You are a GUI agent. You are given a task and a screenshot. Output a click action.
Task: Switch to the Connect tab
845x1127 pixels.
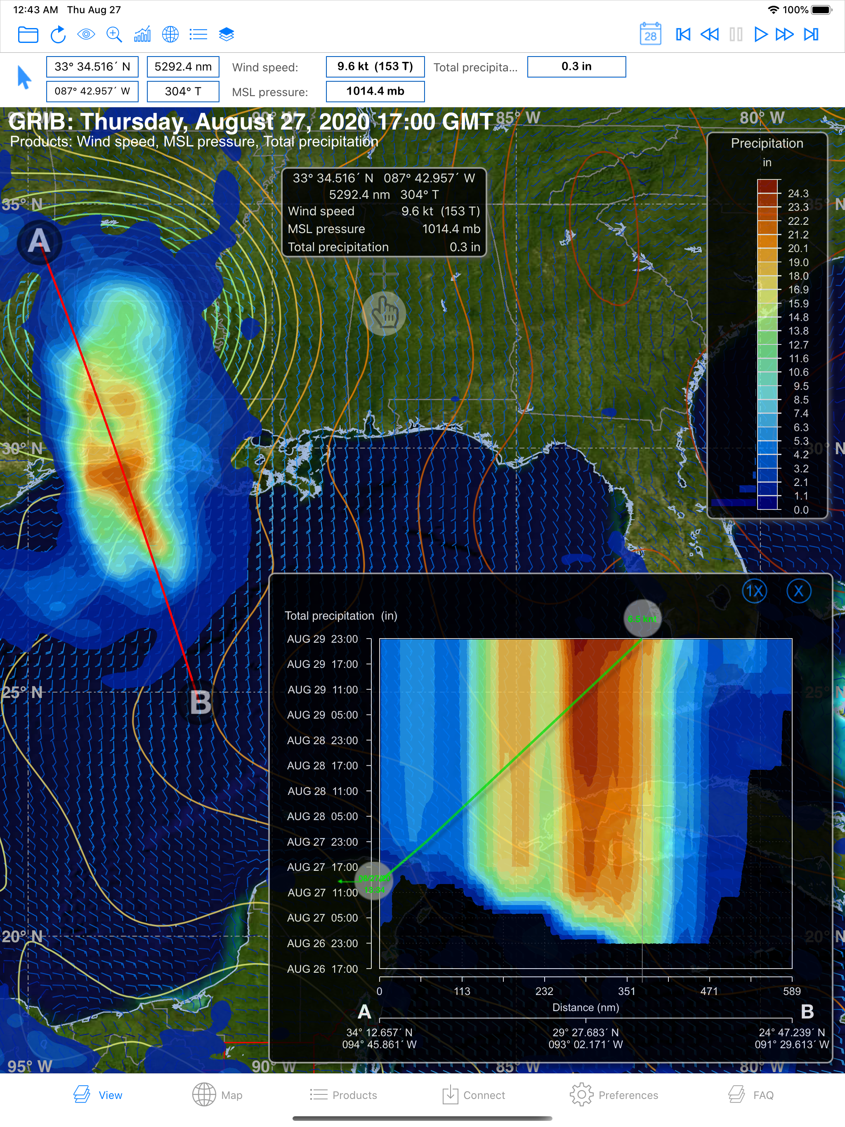(474, 1095)
